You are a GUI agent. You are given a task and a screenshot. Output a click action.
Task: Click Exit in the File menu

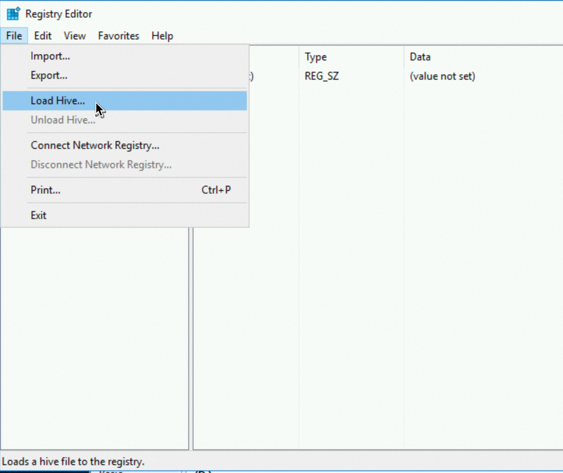(x=125, y=215)
